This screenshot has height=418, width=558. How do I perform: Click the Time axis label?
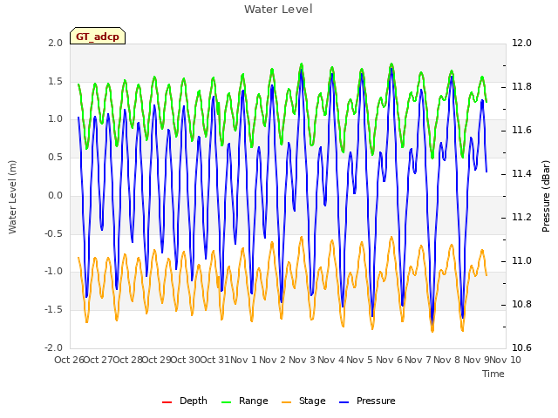[493, 374]
